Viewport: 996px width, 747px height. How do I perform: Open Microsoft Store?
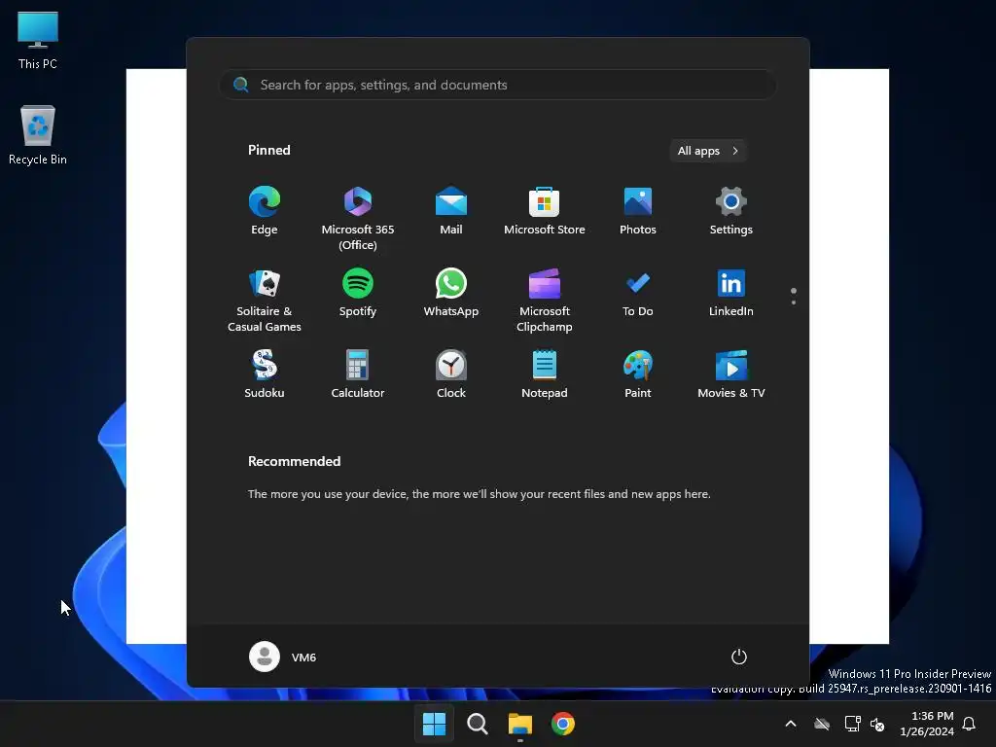pos(545,211)
